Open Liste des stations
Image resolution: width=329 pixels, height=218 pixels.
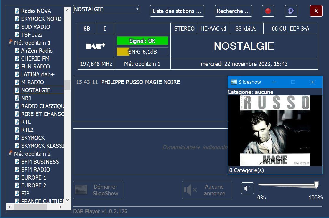tap(177, 11)
